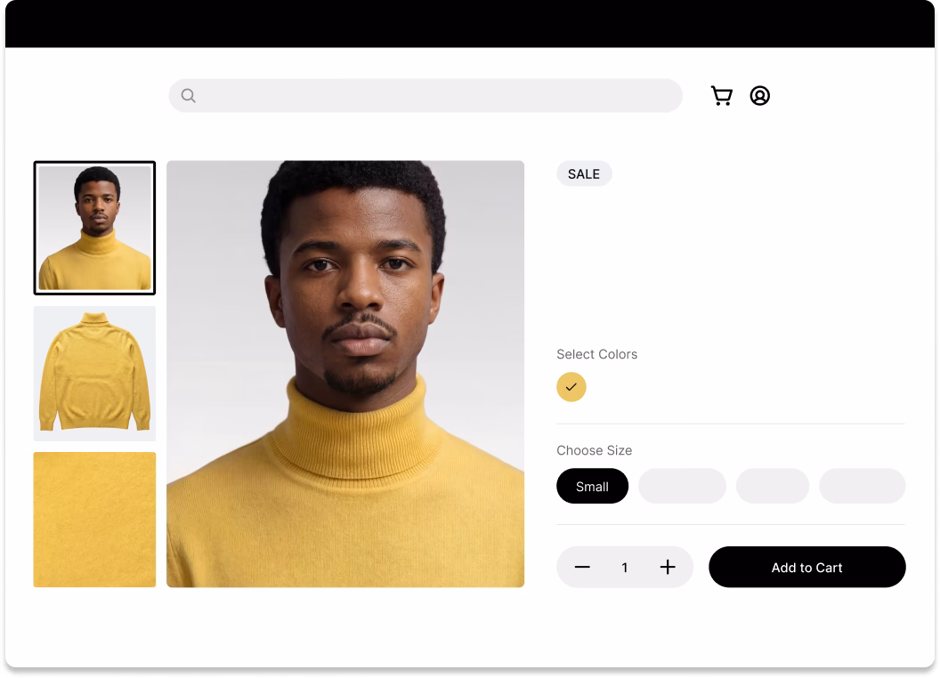The height and width of the screenshot is (678, 940).
Task: Decrease the quantity with the minus button
Action: coord(583,567)
